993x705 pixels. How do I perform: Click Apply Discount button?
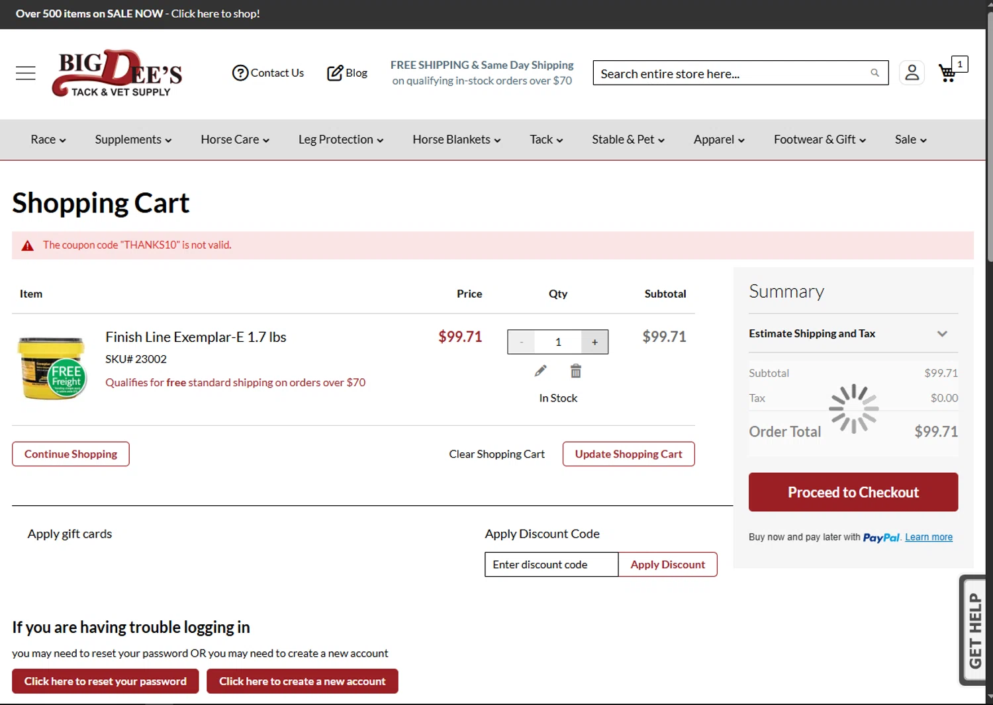pos(667,564)
